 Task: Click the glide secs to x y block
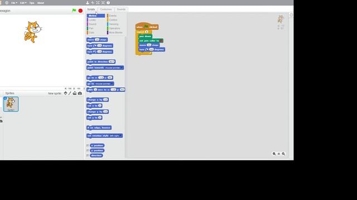click(x=105, y=90)
